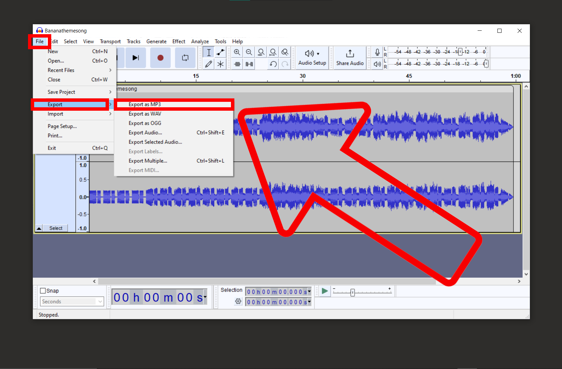Open the Audio Setup panel

point(312,57)
